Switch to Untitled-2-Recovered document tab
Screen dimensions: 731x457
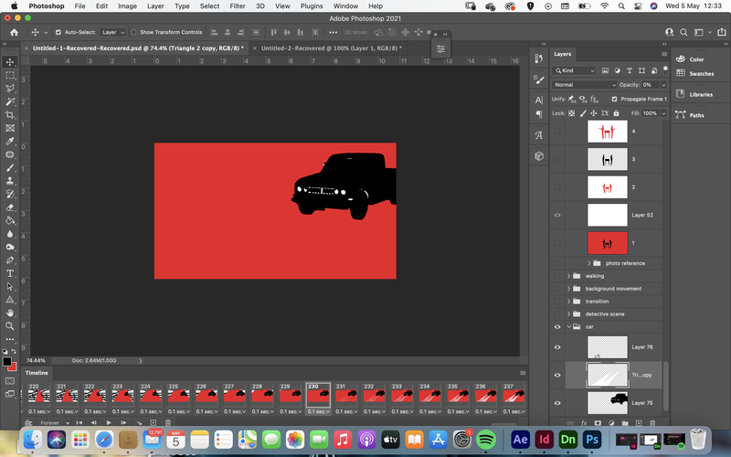(x=329, y=48)
